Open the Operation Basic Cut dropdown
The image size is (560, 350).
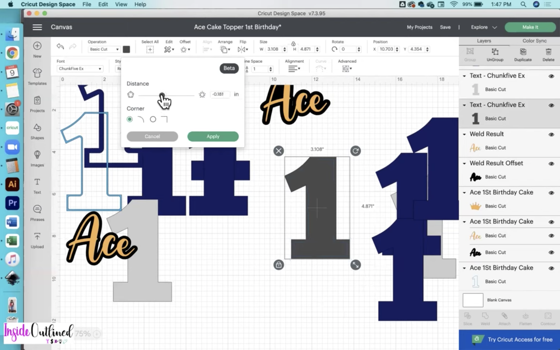pos(104,49)
